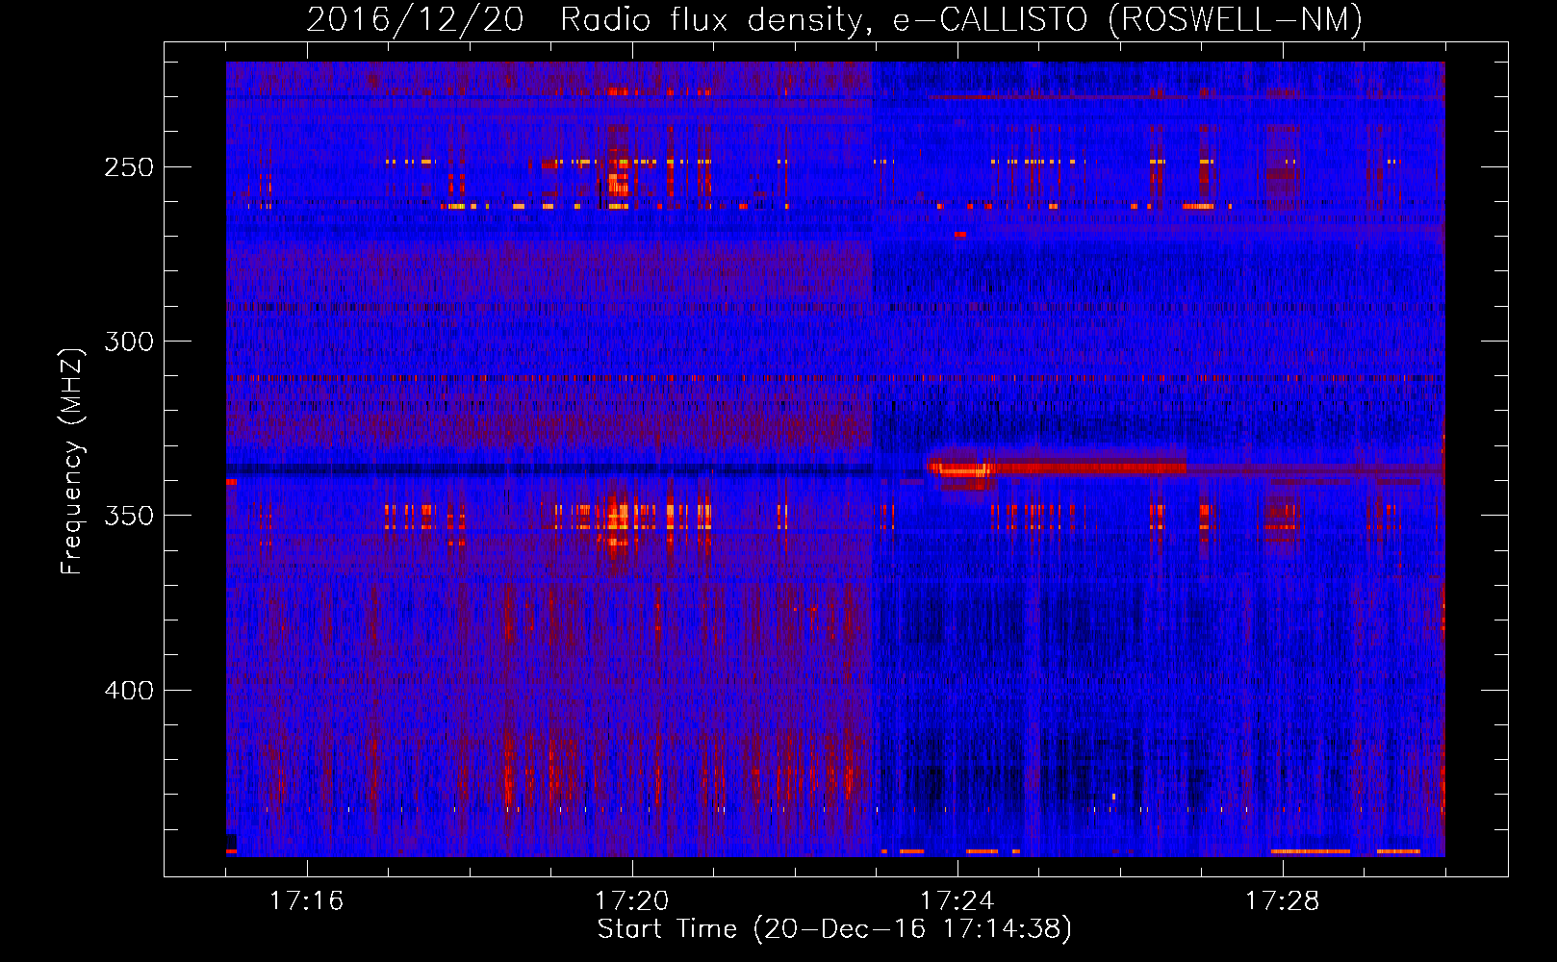The width and height of the screenshot is (1557, 962).
Task: Click the 'Start Time (20-Dec-16 17:14:38)' axis label
Action: 834,929
